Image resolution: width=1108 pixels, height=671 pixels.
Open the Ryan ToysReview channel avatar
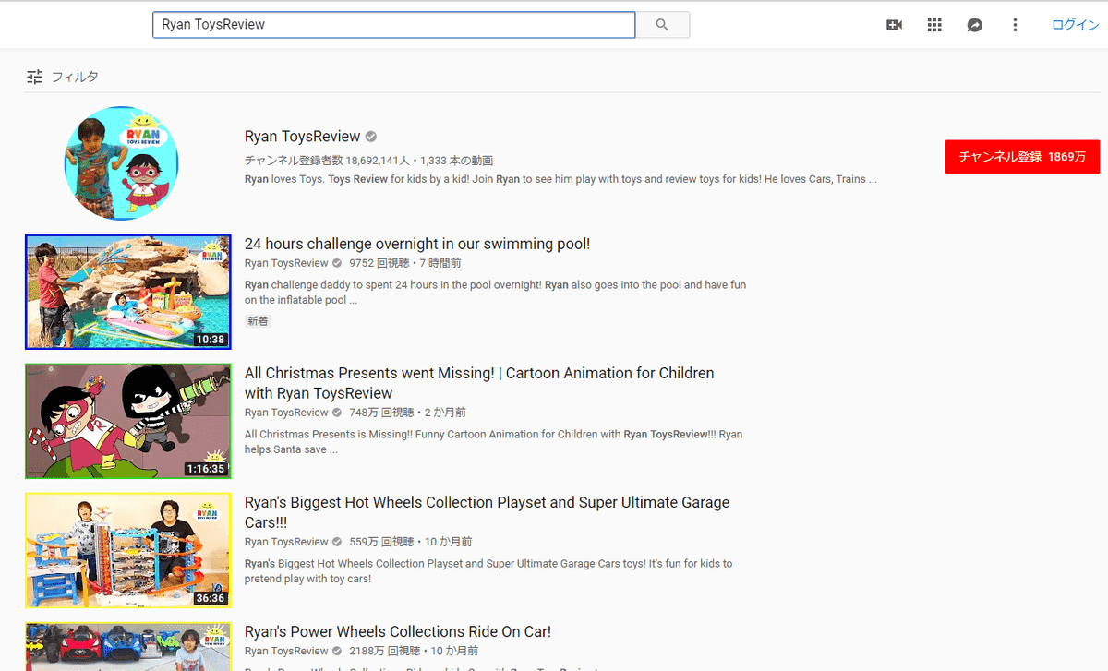[122, 163]
